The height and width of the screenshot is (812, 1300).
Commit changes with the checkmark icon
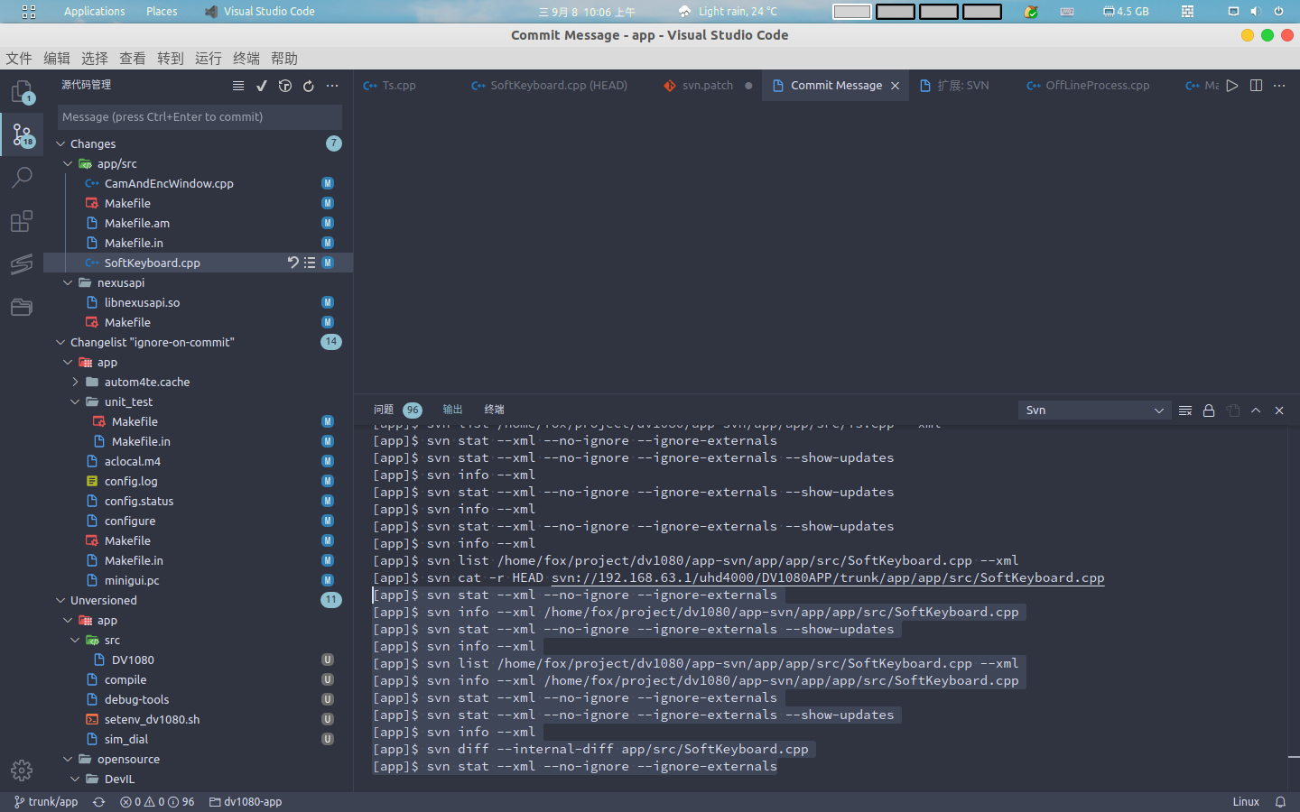point(262,85)
